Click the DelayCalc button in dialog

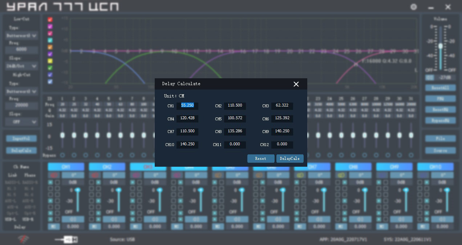tap(290, 159)
